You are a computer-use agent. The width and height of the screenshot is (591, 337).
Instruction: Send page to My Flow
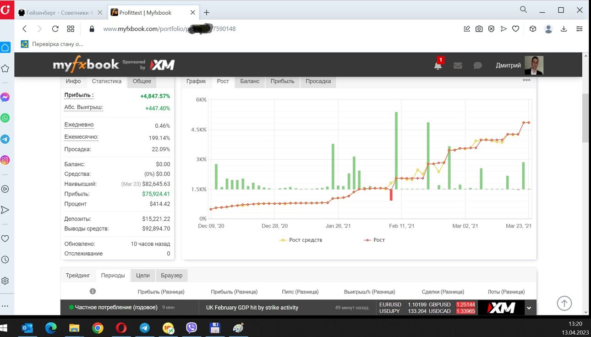tap(503, 29)
